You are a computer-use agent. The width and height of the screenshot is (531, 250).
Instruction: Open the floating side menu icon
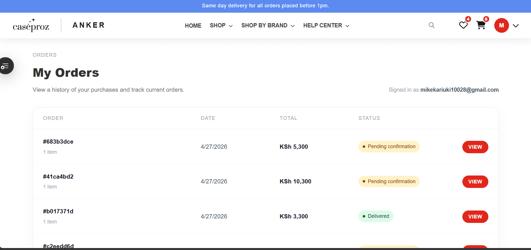tap(6, 66)
